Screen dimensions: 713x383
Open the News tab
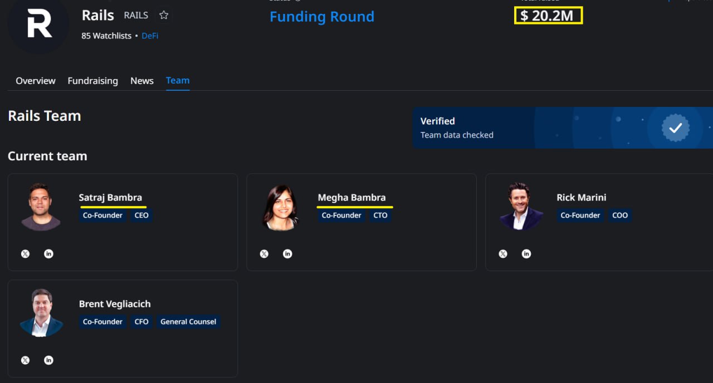tap(142, 81)
